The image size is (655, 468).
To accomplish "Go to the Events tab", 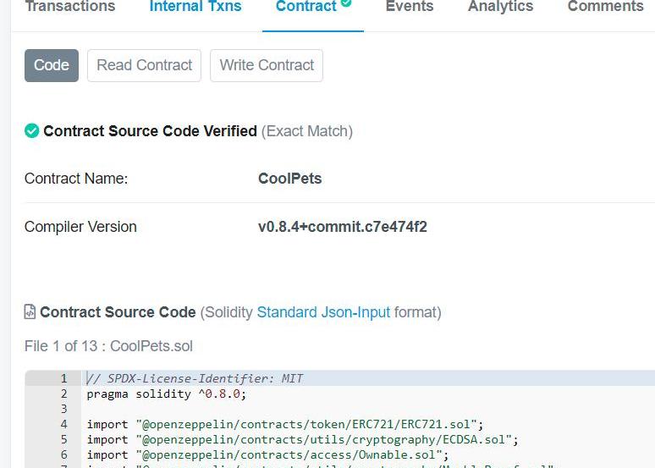I will tap(410, 7).
